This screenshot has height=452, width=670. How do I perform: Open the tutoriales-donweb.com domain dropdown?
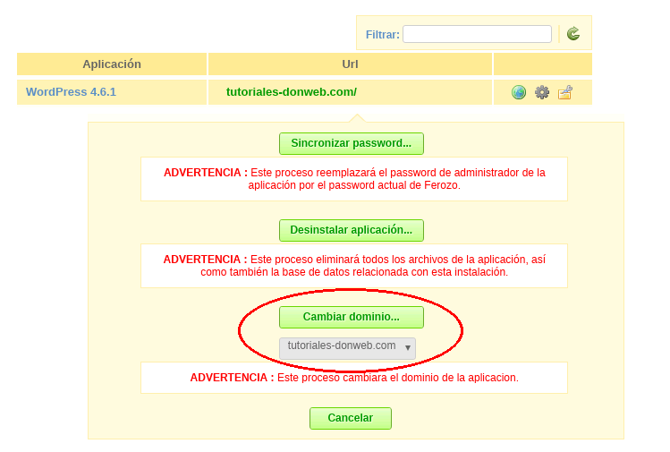coord(347,347)
